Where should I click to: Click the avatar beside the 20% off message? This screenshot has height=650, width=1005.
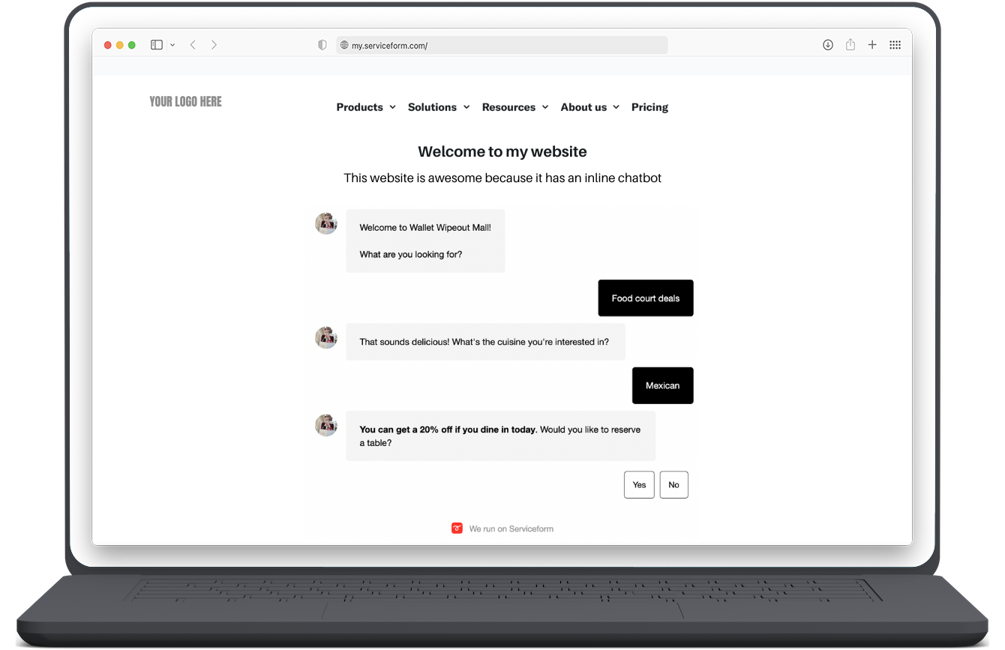pyautogui.click(x=326, y=425)
